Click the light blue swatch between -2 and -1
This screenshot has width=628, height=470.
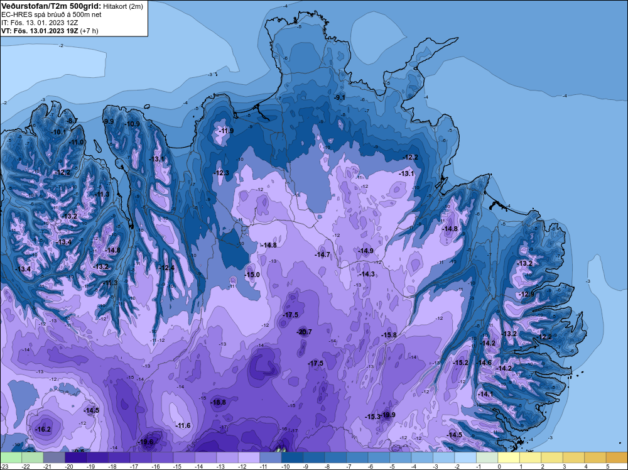click(465, 457)
